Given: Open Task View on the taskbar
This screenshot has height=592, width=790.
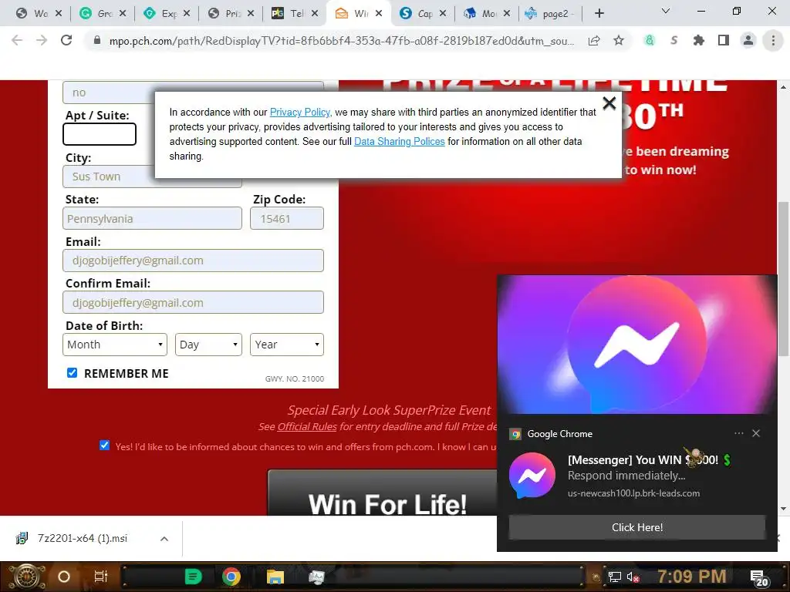Looking at the screenshot, I should pyautogui.click(x=101, y=577).
